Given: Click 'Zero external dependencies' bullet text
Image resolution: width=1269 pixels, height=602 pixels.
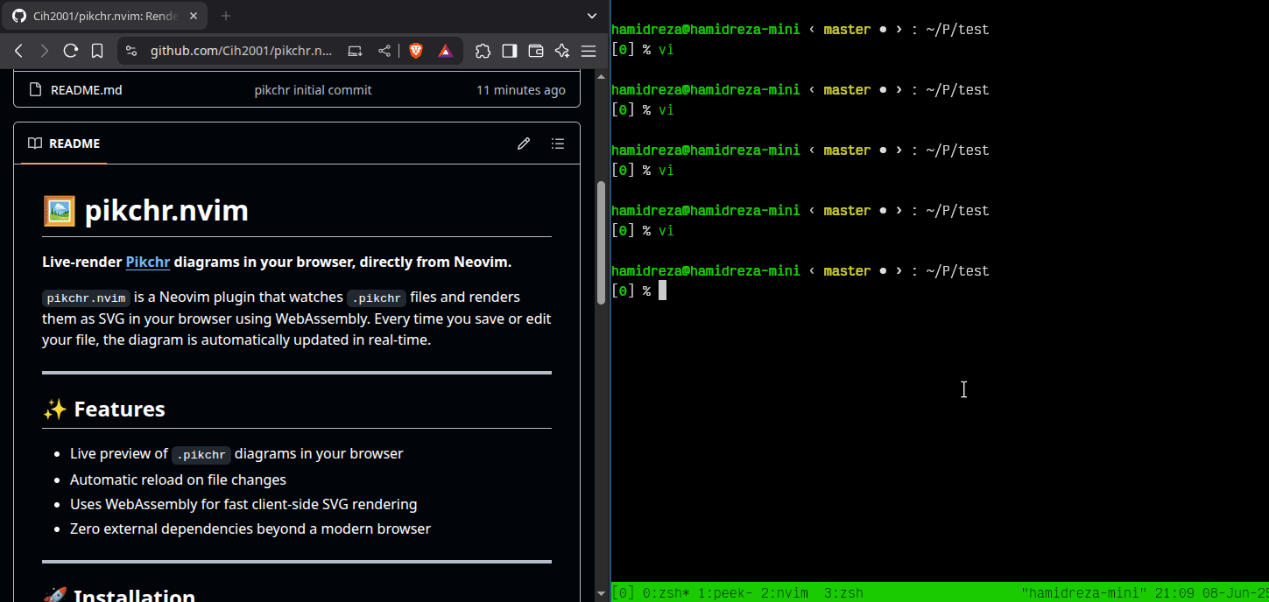Looking at the screenshot, I should pos(250,528).
